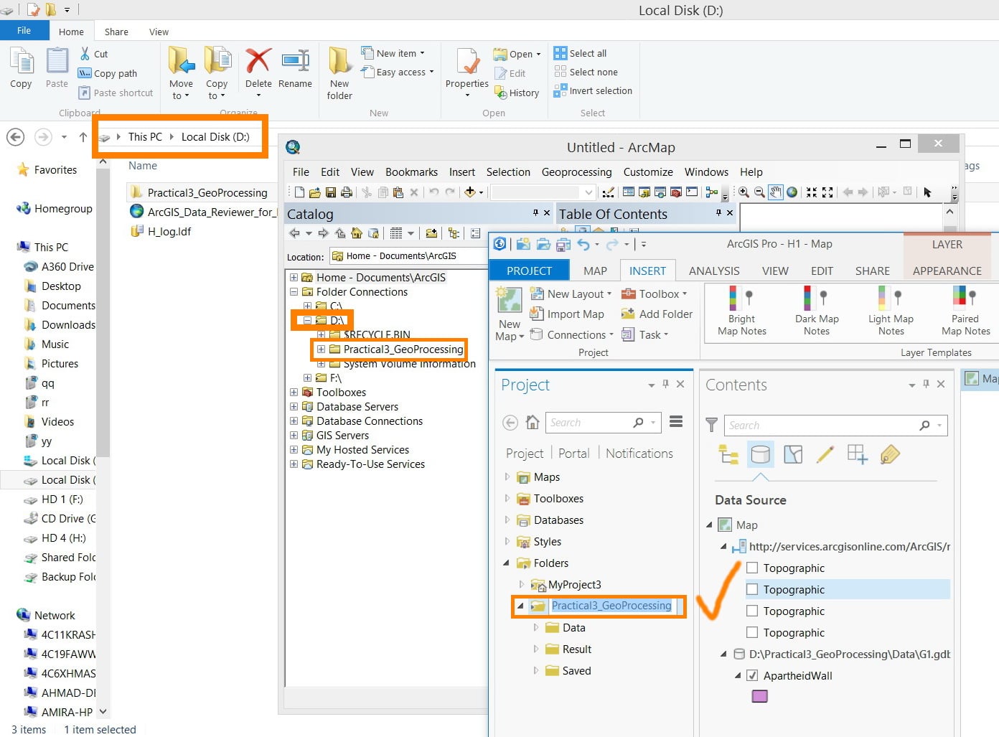
Task: Click the Catalog Location path field
Action: 409,256
